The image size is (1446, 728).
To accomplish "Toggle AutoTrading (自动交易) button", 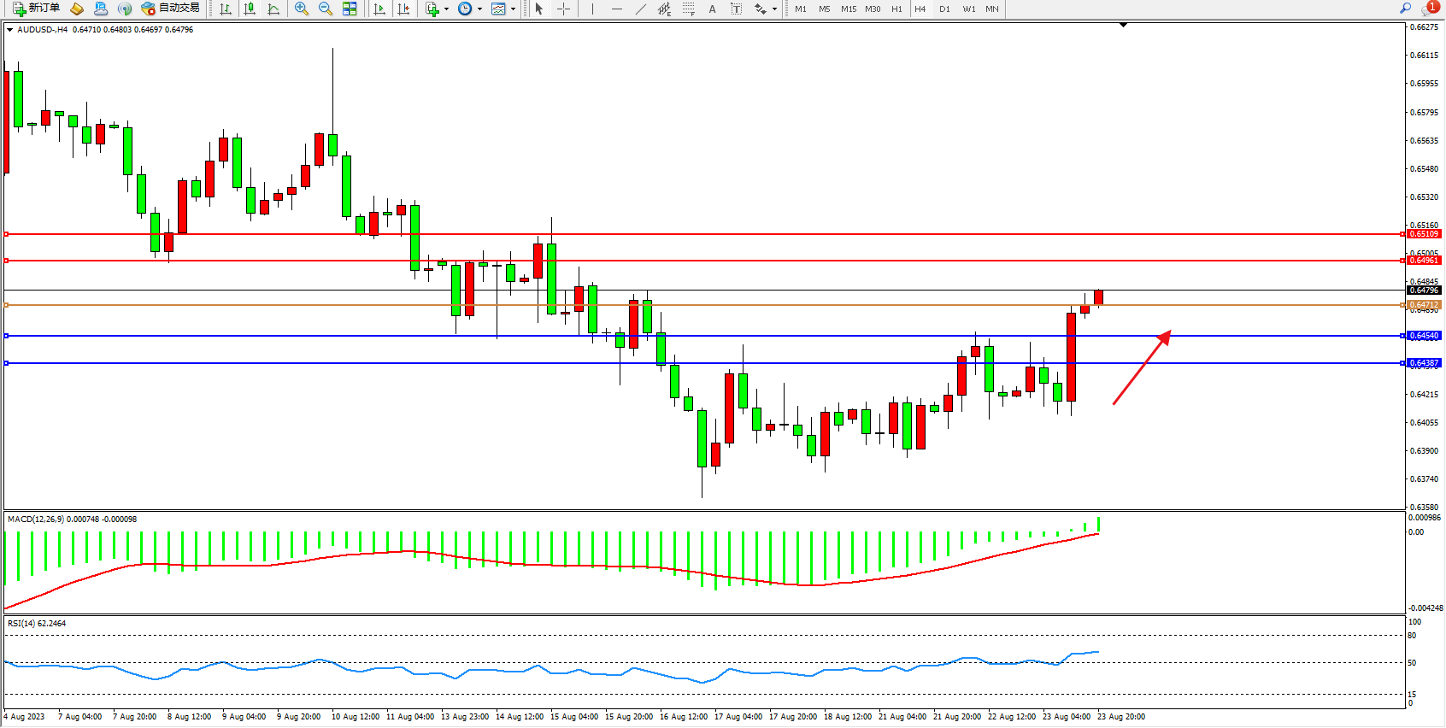I will tap(170, 9).
